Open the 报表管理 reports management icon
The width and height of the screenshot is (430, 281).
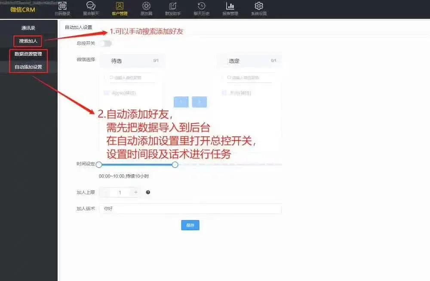click(x=230, y=8)
